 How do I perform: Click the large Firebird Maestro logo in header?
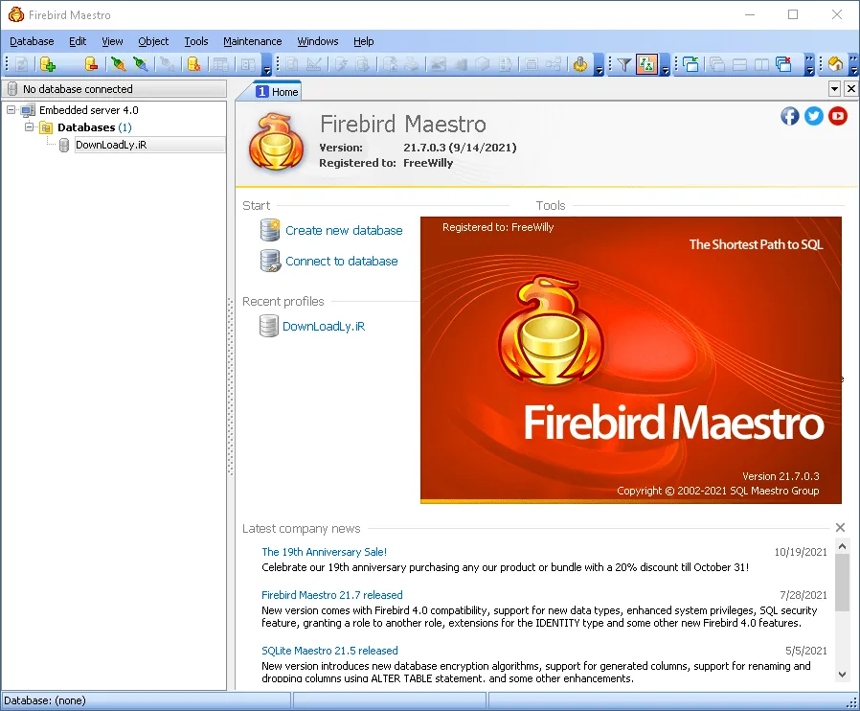276,142
